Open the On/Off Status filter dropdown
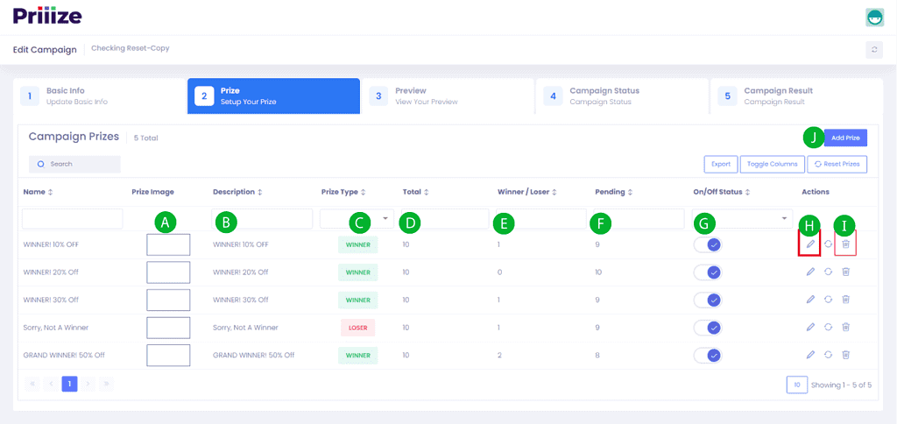897x424 pixels. [x=743, y=219]
